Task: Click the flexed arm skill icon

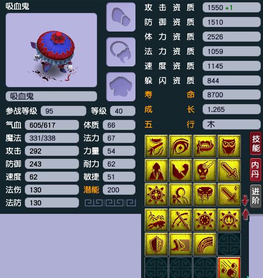Action: (x=181, y=171)
